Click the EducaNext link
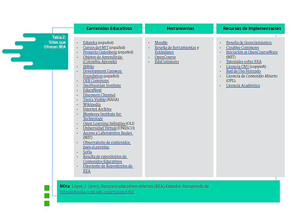The height and width of the screenshot is (213, 292). [92, 90]
